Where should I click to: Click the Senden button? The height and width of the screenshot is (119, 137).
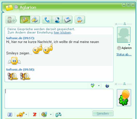[x=103, y=113]
